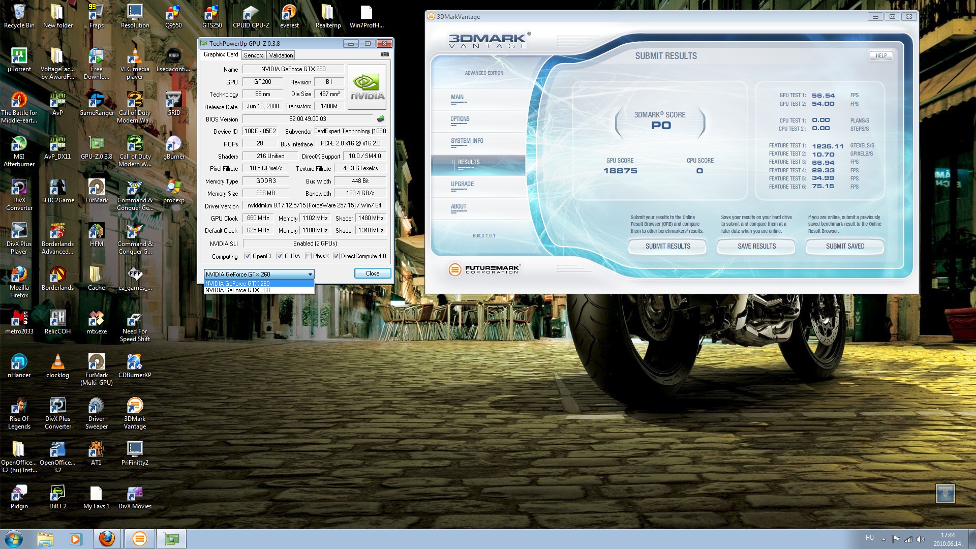Click the NVIDIA logo in GPU-Z
976x549 pixels.
click(x=367, y=86)
